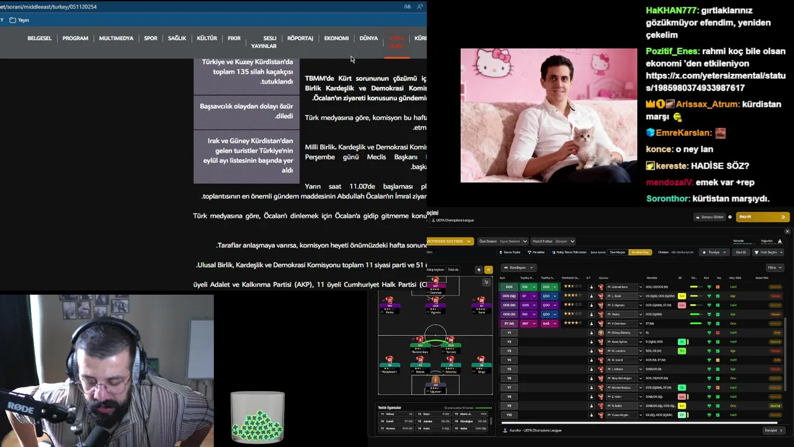Open L. Sané's player info icon in the list
The image size is (794, 447).
591,296
